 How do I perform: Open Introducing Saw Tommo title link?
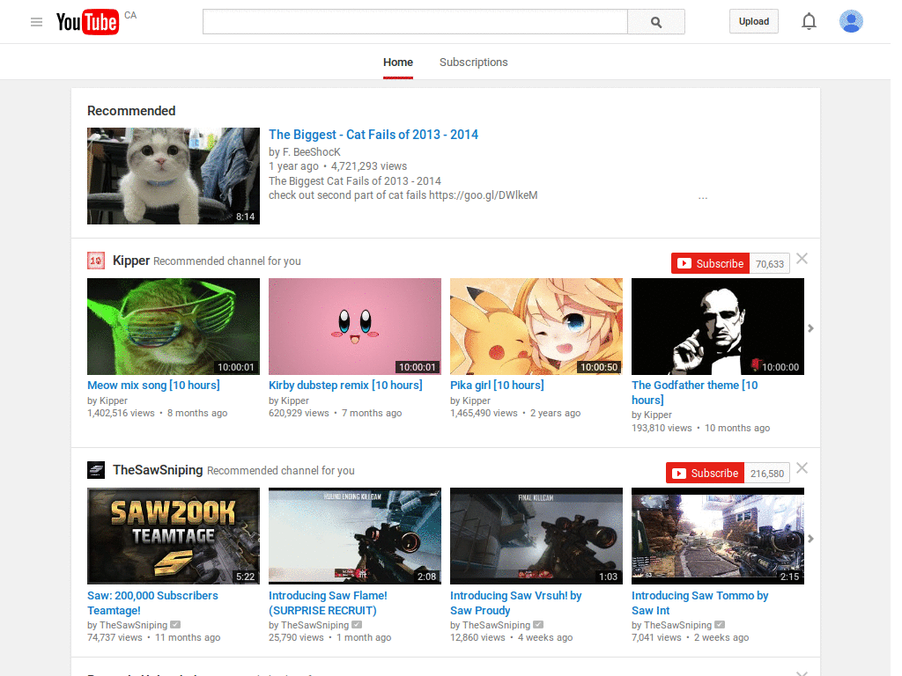click(x=700, y=603)
